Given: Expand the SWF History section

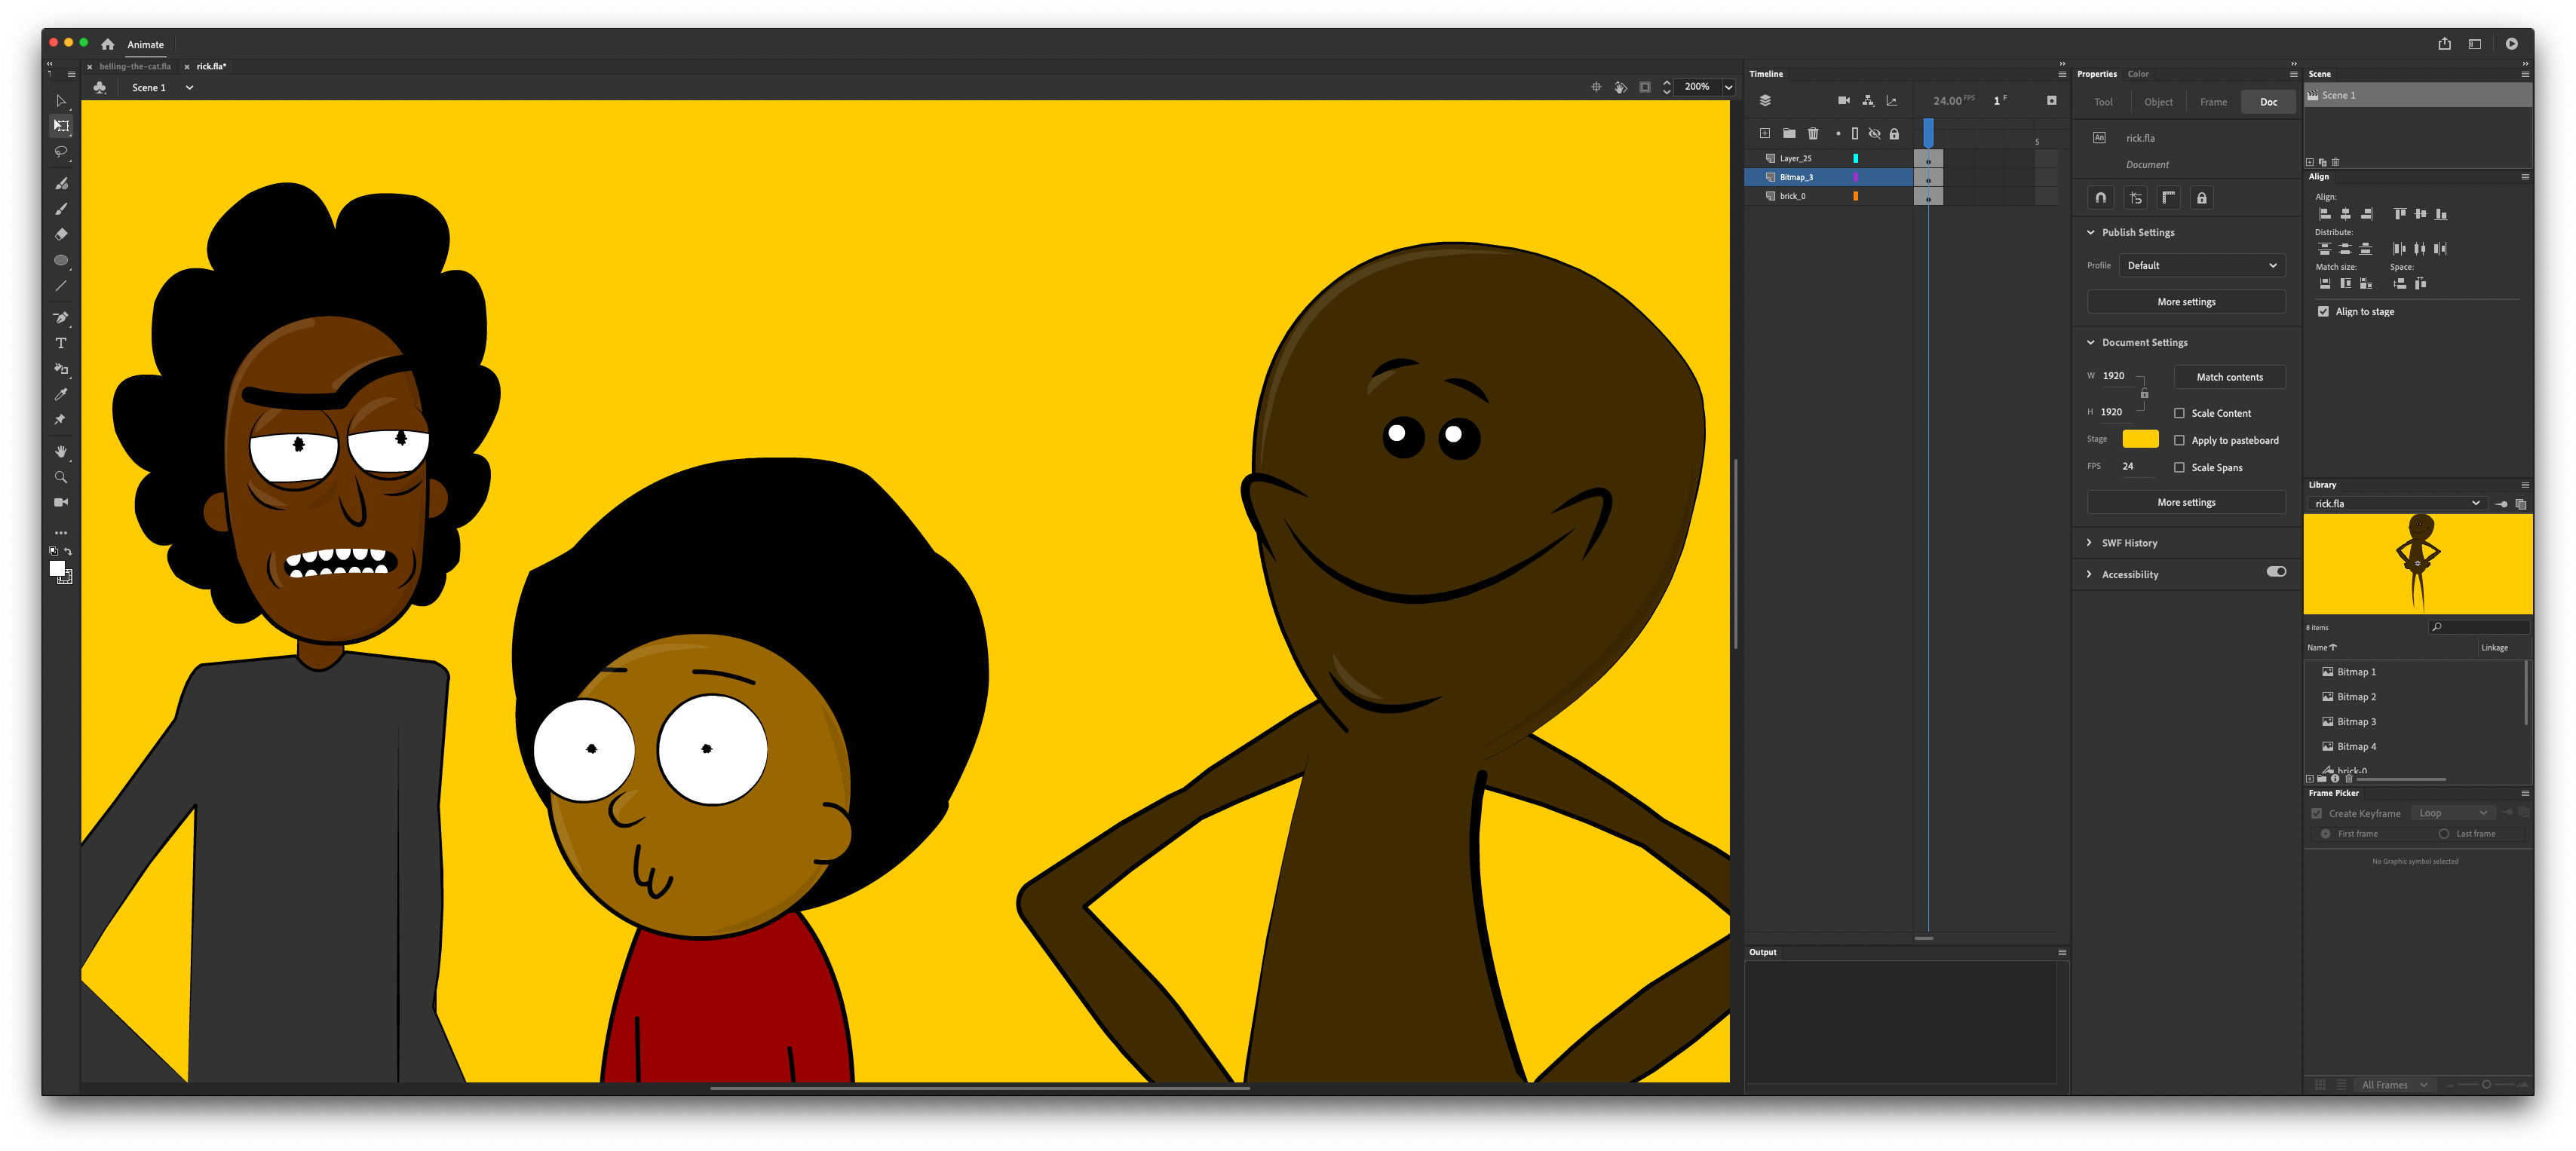Looking at the screenshot, I should (2128, 543).
